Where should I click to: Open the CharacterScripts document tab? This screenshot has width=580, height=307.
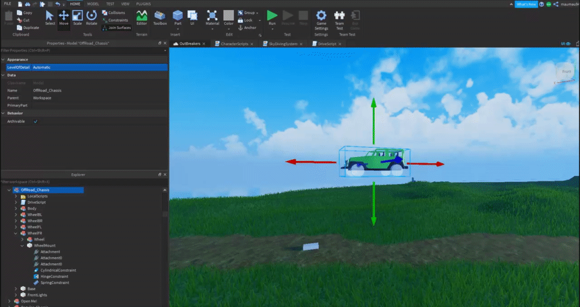point(234,43)
